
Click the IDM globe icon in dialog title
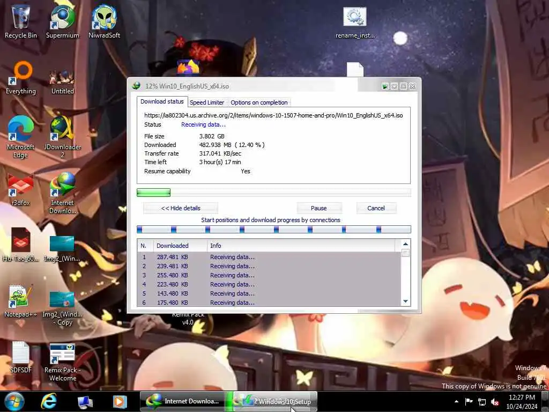pyautogui.click(x=137, y=86)
